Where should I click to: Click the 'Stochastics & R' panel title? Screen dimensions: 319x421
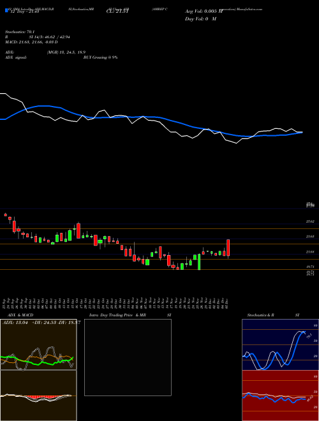tap(261, 315)
